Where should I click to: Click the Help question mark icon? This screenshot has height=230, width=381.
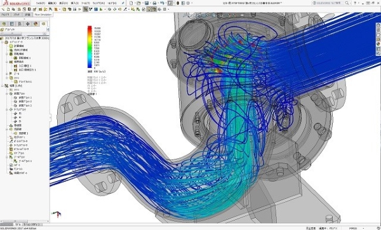355,3
